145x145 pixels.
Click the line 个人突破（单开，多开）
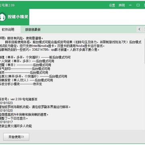click(x=27, y=61)
